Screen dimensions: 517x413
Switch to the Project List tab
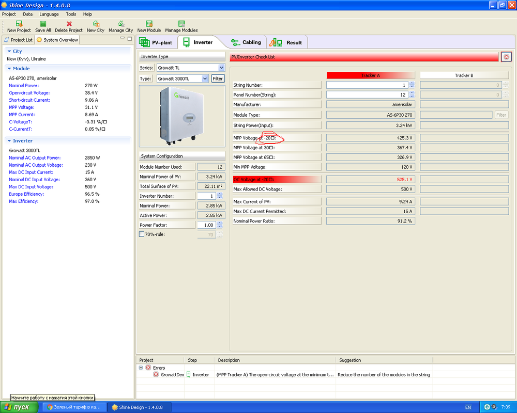(x=18, y=40)
